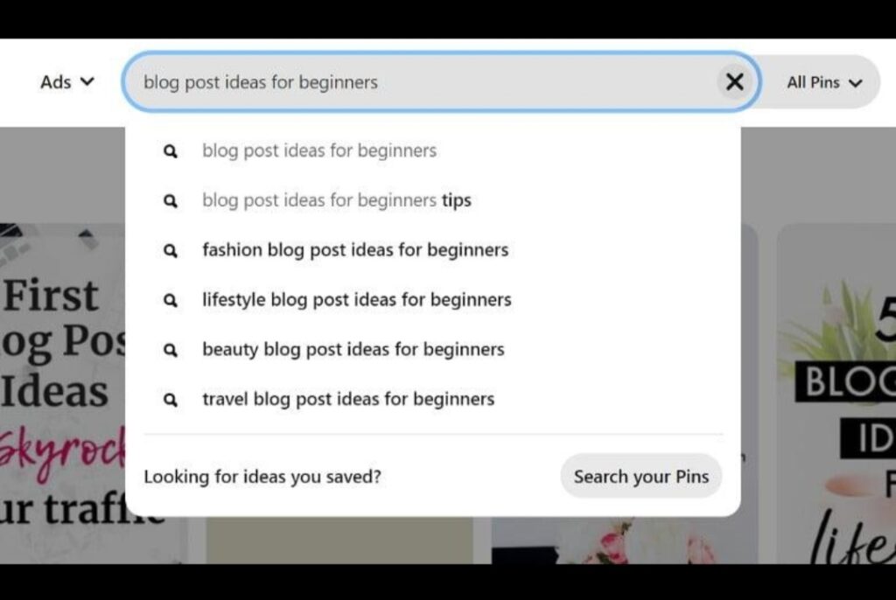This screenshot has height=600, width=896.
Task: Click the search icon next to fashion suggestion
Action: pos(170,250)
